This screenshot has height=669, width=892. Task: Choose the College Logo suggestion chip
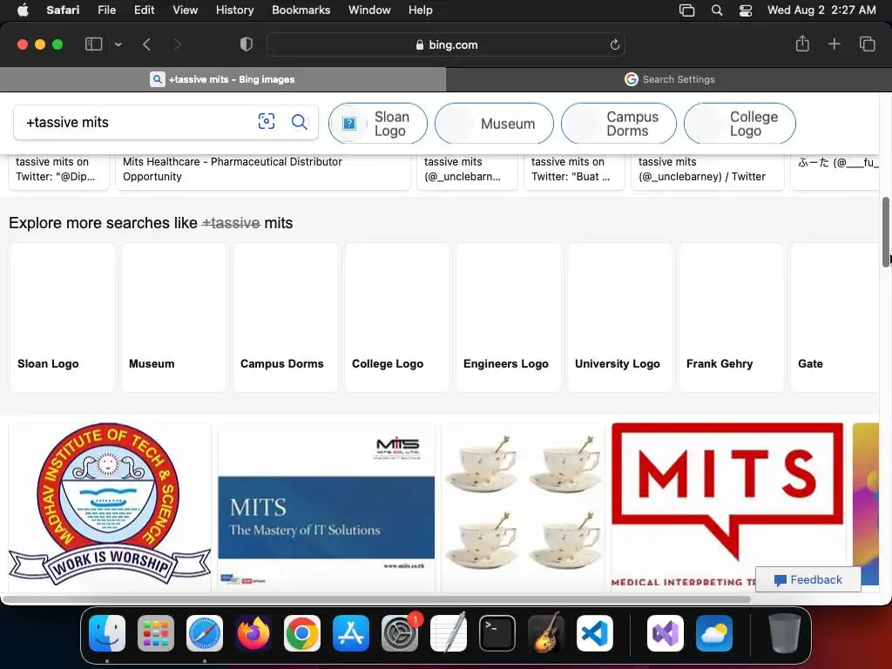[740, 124]
